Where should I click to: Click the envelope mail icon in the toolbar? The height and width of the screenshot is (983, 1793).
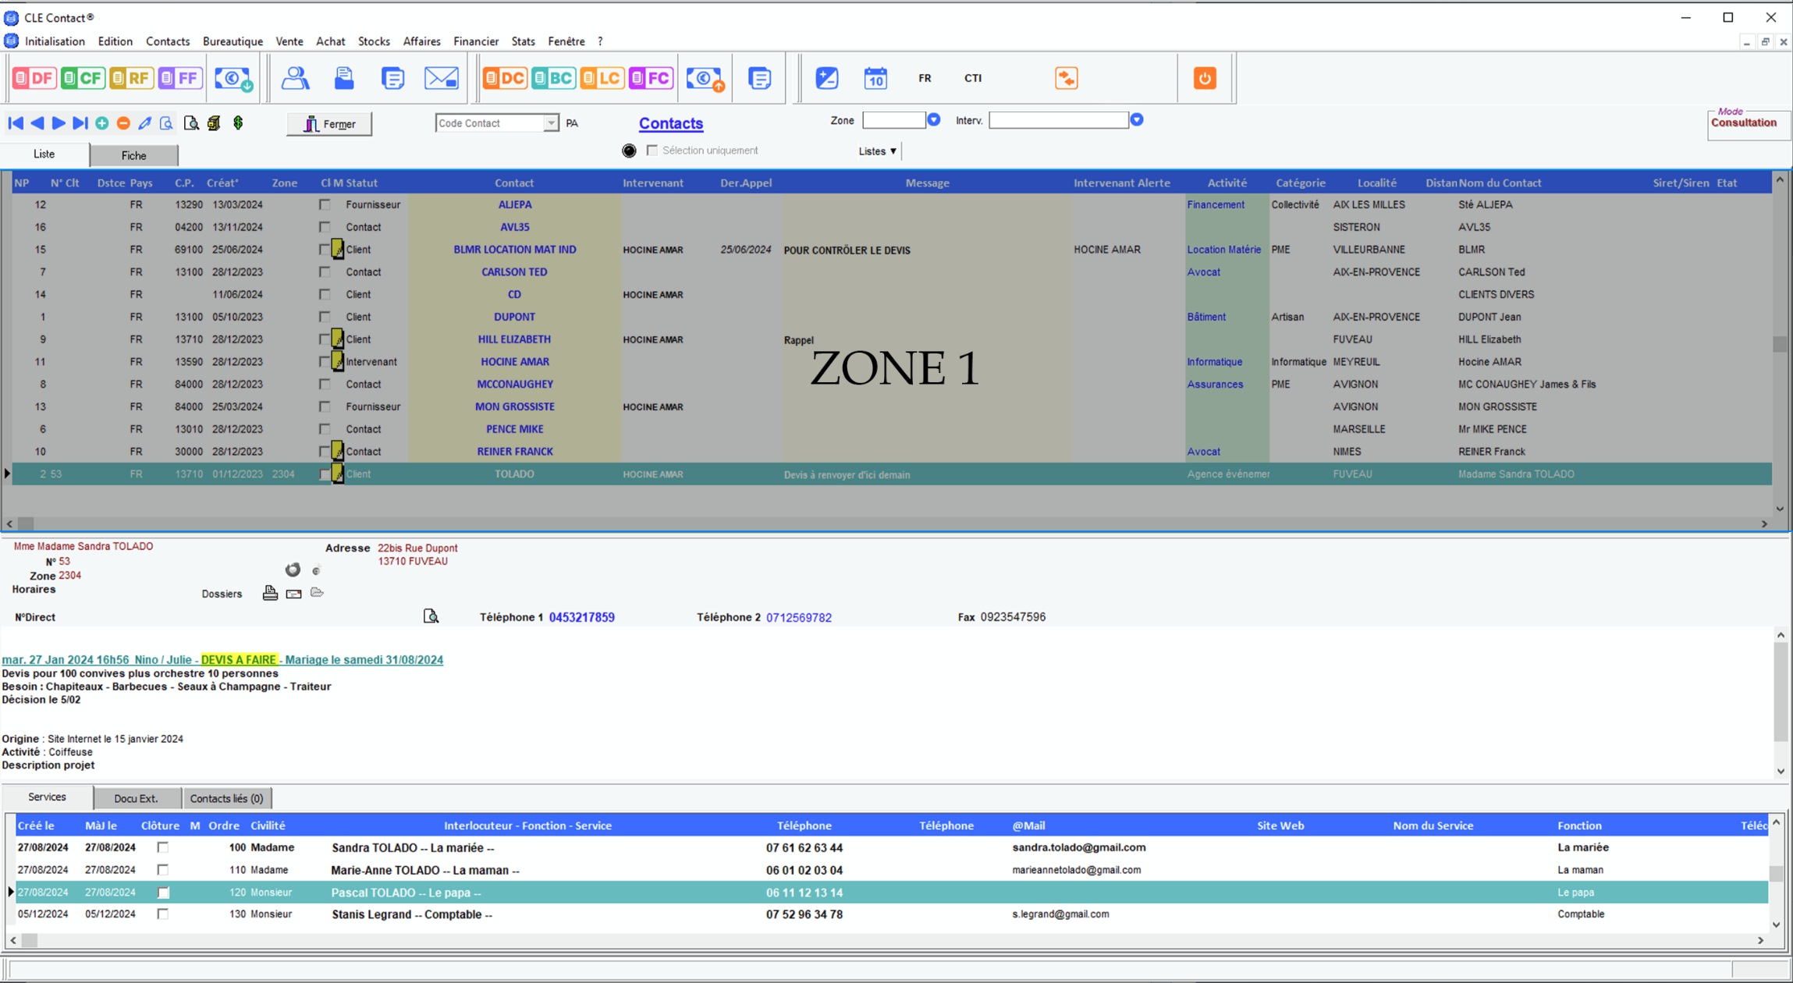click(x=441, y=78)
